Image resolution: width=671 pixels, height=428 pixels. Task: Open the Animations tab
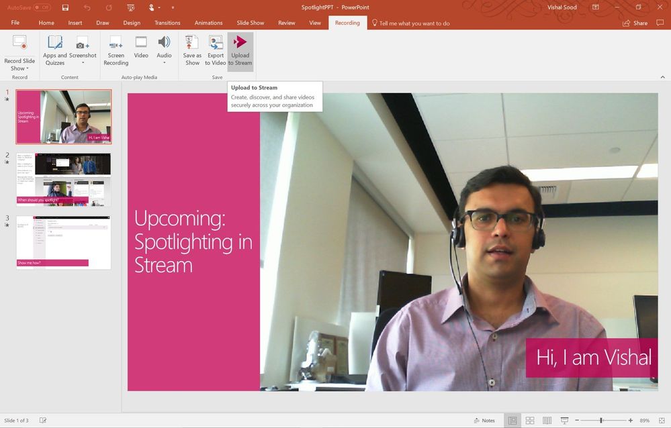pyautogui.click(x=208, y=23)
